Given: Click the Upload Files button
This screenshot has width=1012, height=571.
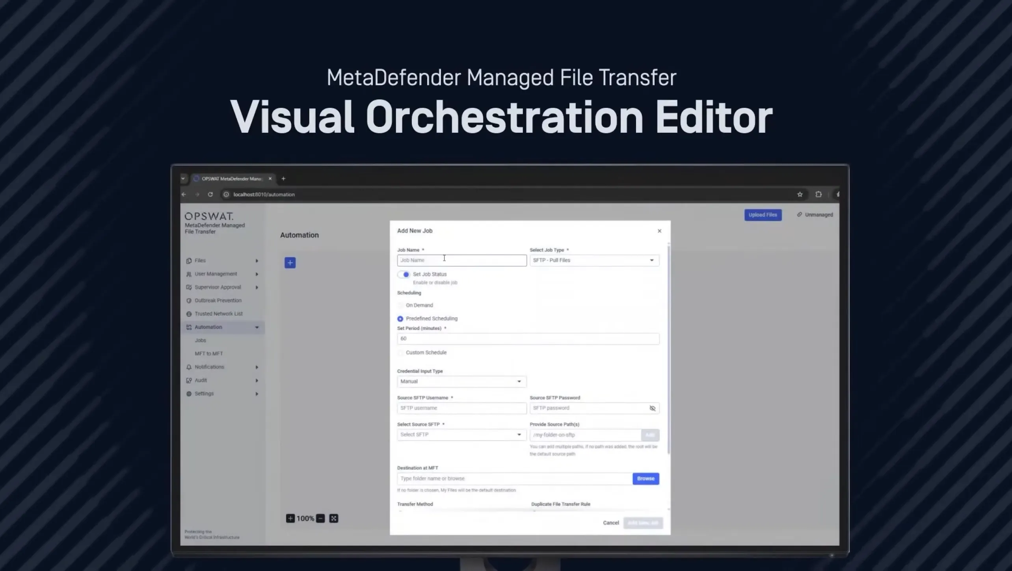Looking at the screenshot, I should pyautogui.click(x=763, y=215).
